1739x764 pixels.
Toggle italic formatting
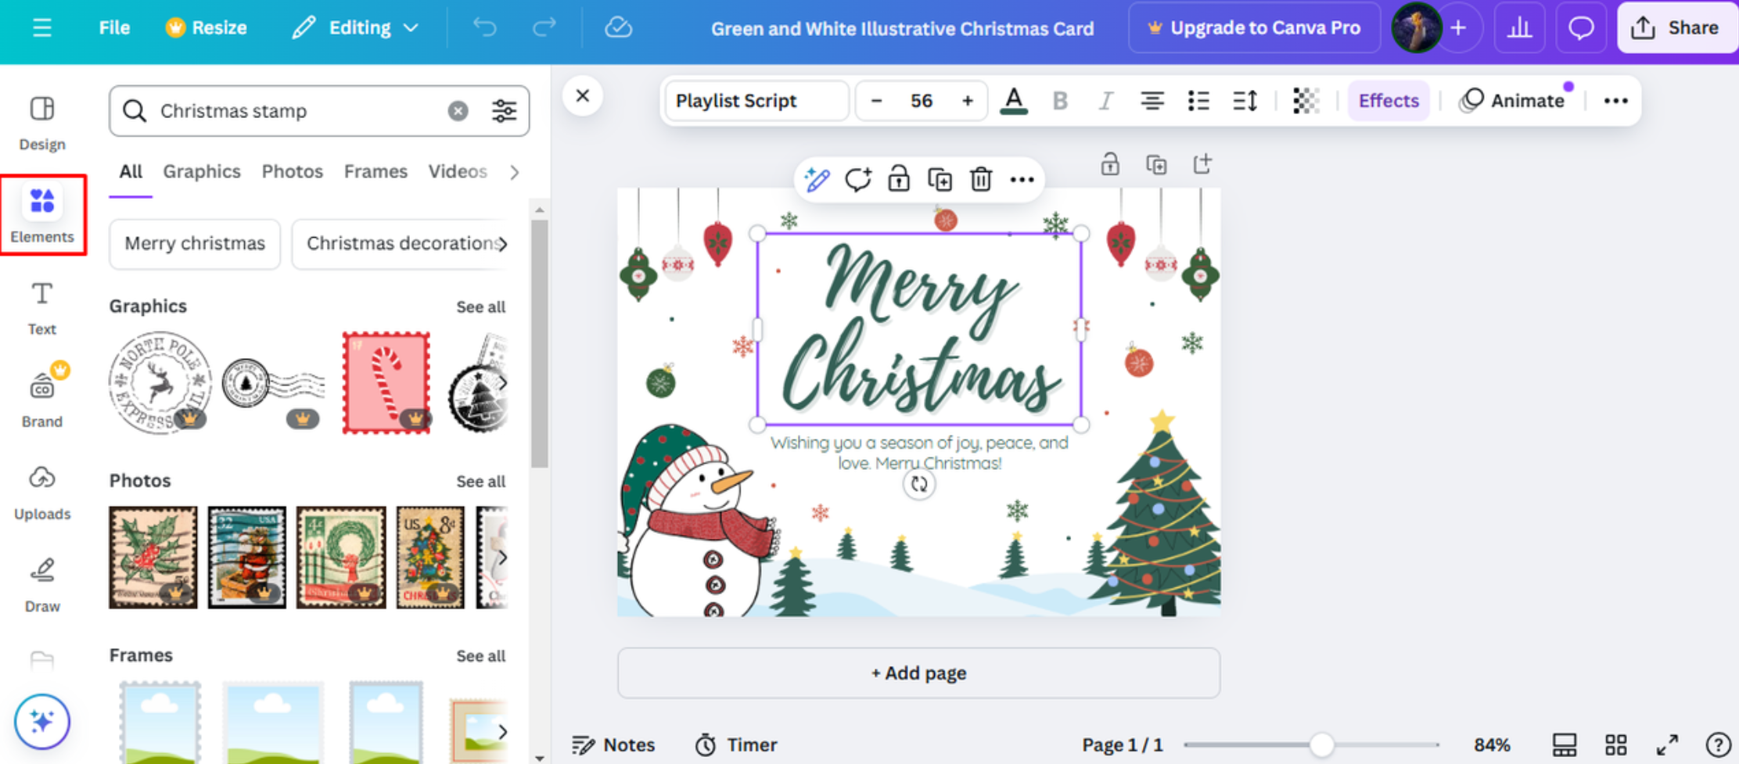coord(1105,100)
